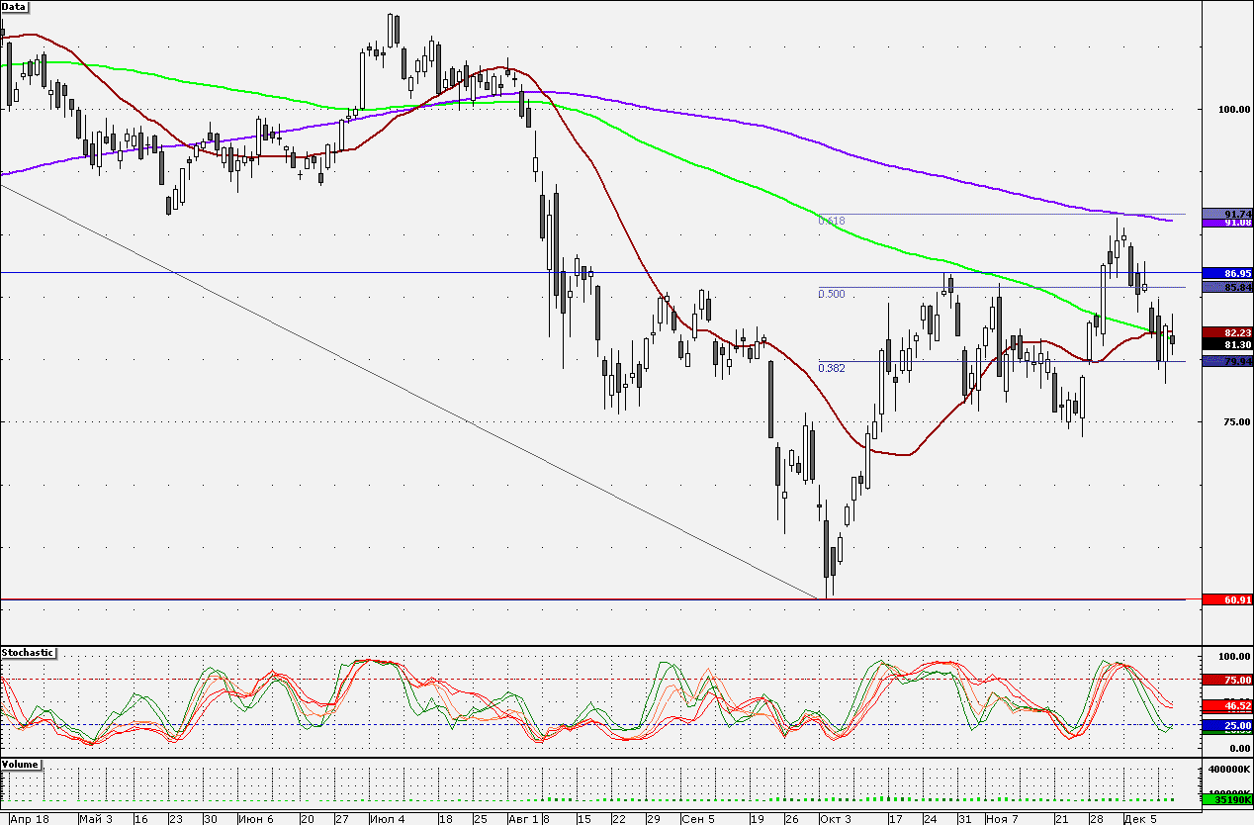Select the black 81.30 last price tag

(1227, 344)
